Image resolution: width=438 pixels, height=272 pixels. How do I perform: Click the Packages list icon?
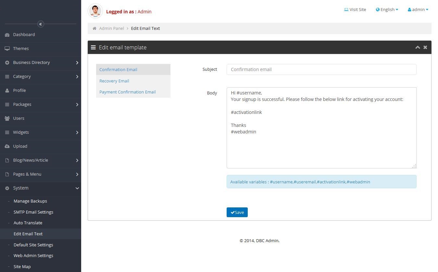[7, 105]
